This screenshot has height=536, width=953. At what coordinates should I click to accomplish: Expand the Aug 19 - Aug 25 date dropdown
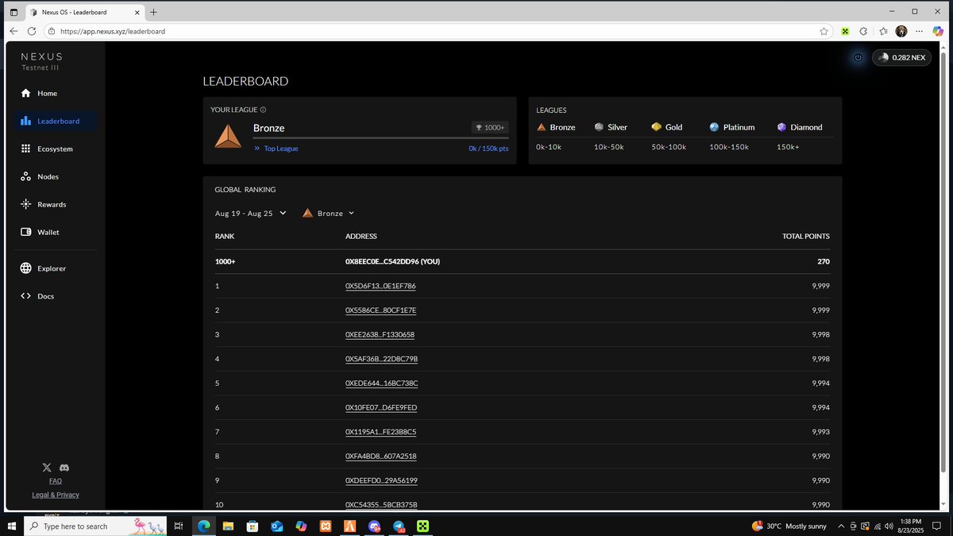pyautogui.click(x=250, y=213)
